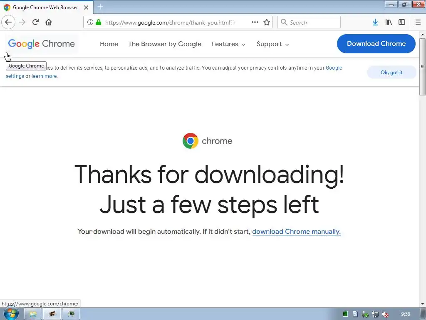
Task: Click the green square tray icon
Action: point(345,314)
